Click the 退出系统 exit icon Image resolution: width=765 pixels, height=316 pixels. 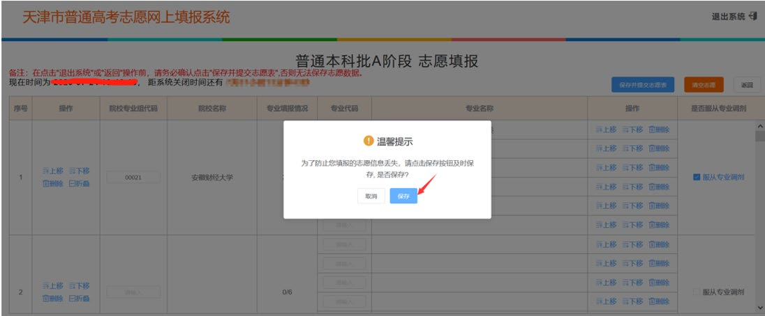point(753,17)
